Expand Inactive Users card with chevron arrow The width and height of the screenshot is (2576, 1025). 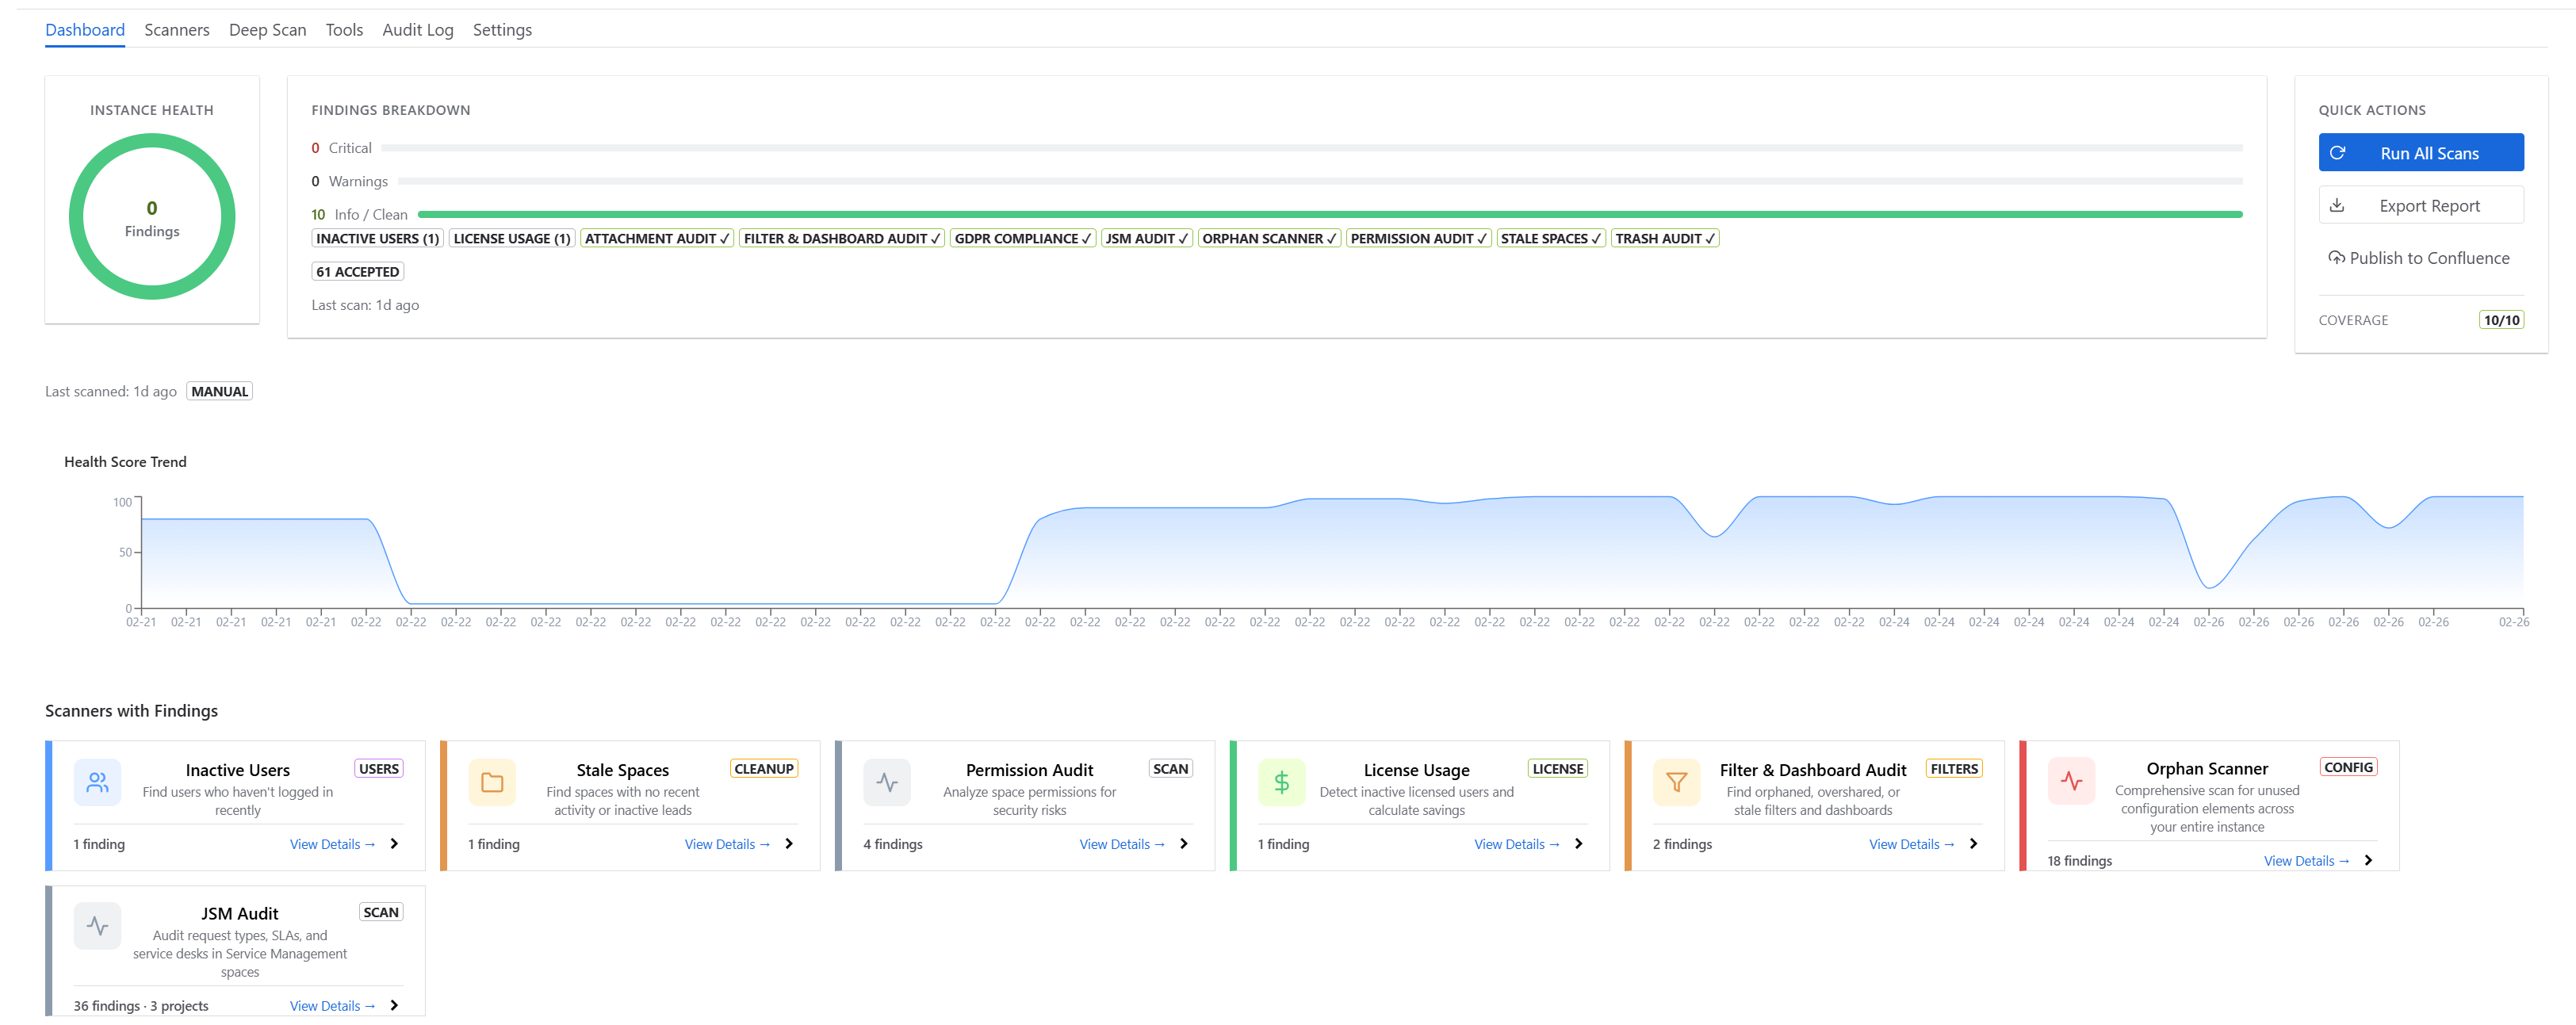pyautogui.click(x=394, y=844)
